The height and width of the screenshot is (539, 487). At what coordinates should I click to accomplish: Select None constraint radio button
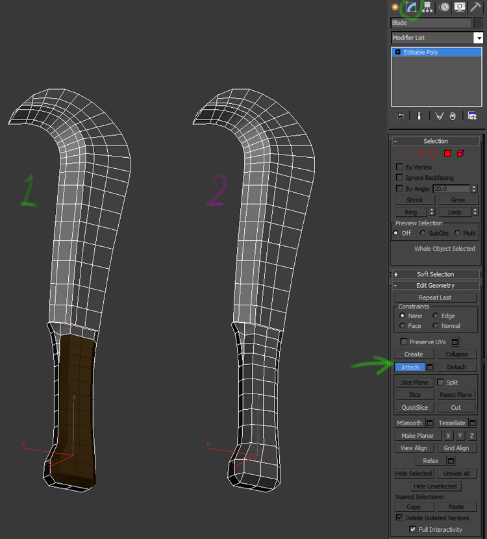[x=402, y=316]
